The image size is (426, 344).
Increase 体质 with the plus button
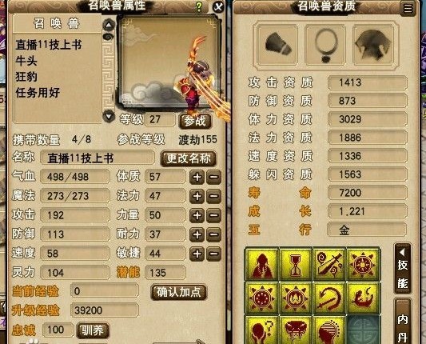[x=197, y=177]
